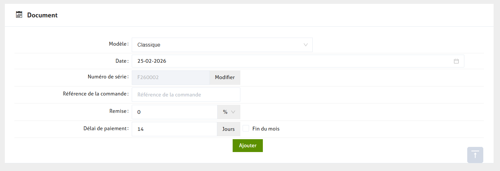
Task: Select the Remise value field
Action: click(174, 112)
